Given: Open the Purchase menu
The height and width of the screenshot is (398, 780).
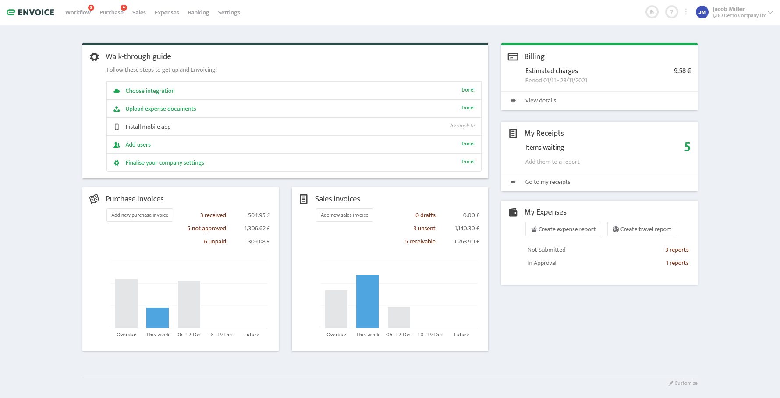Looking at the screenshot, I should [111, 13].
